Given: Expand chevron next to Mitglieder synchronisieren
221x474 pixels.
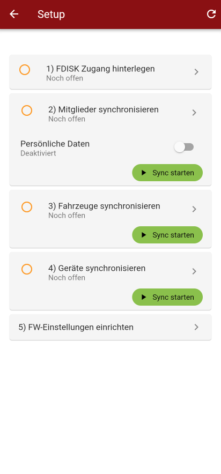Looking at the screenshot, I should click(194, 113).
